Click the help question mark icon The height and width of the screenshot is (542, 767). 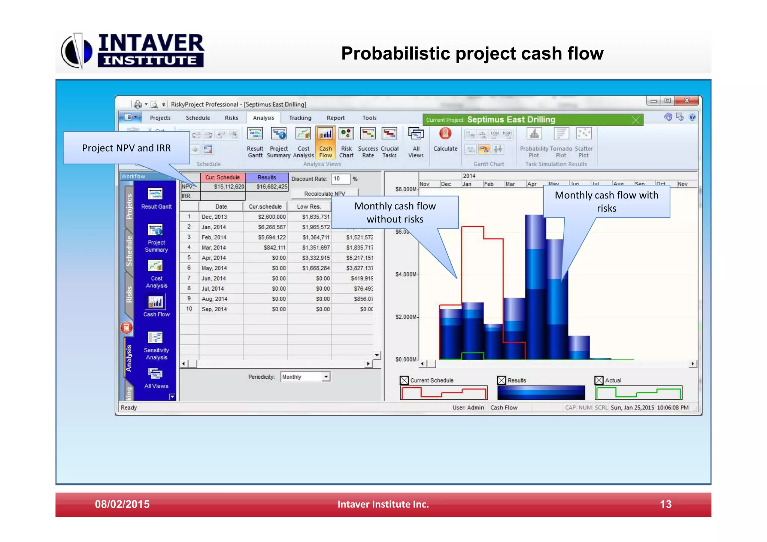coord(692,117)
